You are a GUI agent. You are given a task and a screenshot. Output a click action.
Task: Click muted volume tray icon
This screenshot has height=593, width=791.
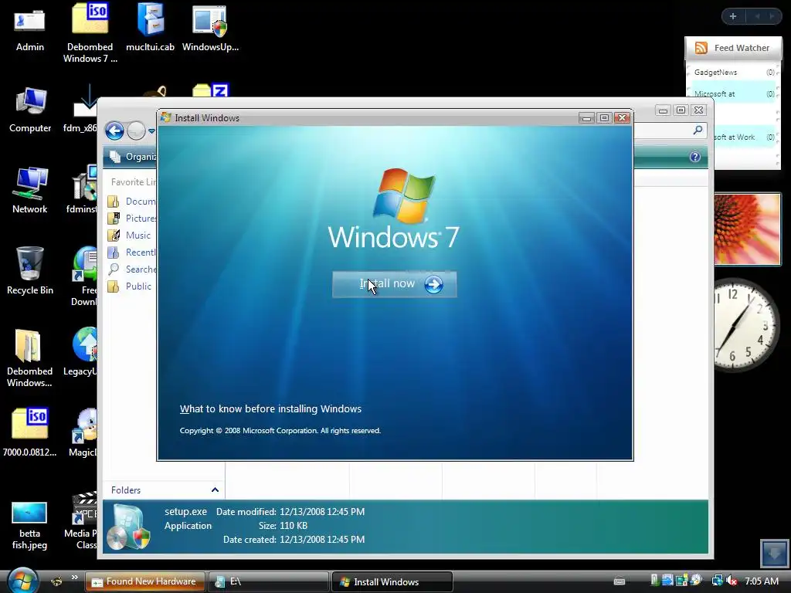pyautogui.click(x=732, y=581)
